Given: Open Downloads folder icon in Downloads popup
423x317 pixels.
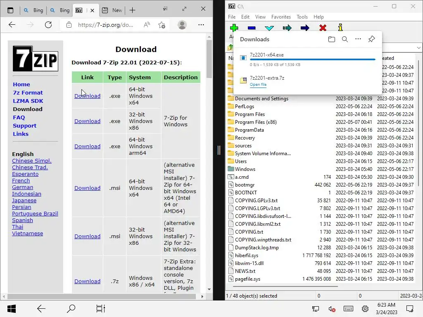Looking at the screenshot, I should tap(332, 39).
